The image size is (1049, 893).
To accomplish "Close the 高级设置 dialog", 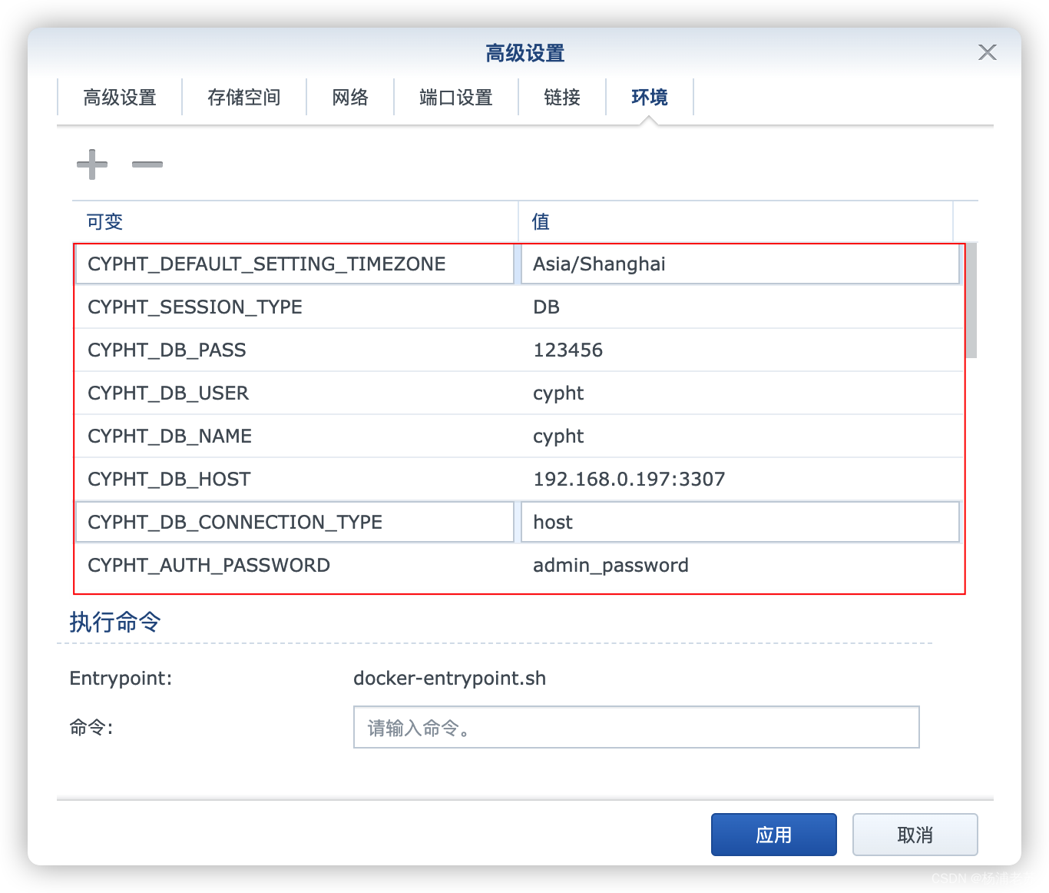I will 988,52.
